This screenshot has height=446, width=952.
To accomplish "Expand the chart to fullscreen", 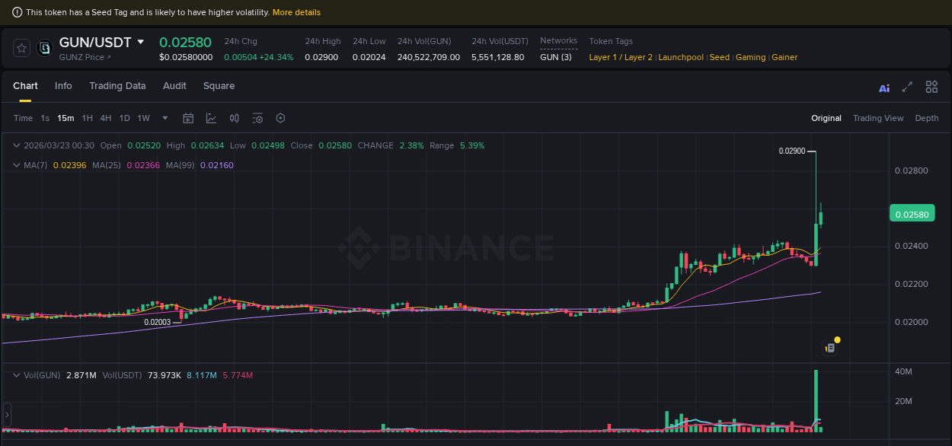I will [907, 88].
